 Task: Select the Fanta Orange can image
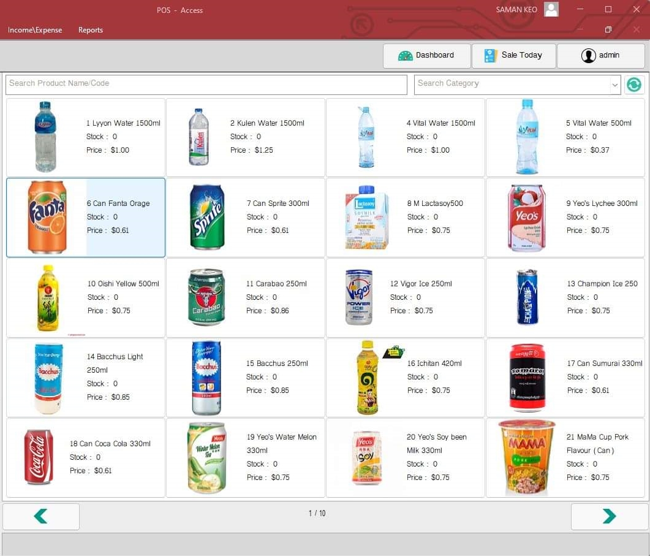[x=47, y=217]
